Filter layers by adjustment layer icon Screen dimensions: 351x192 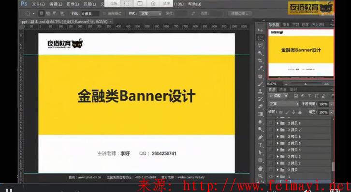303,96
